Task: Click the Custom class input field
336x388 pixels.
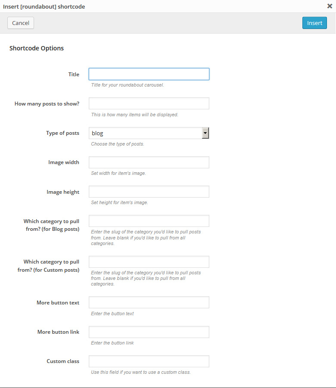Action: [149, 361]
